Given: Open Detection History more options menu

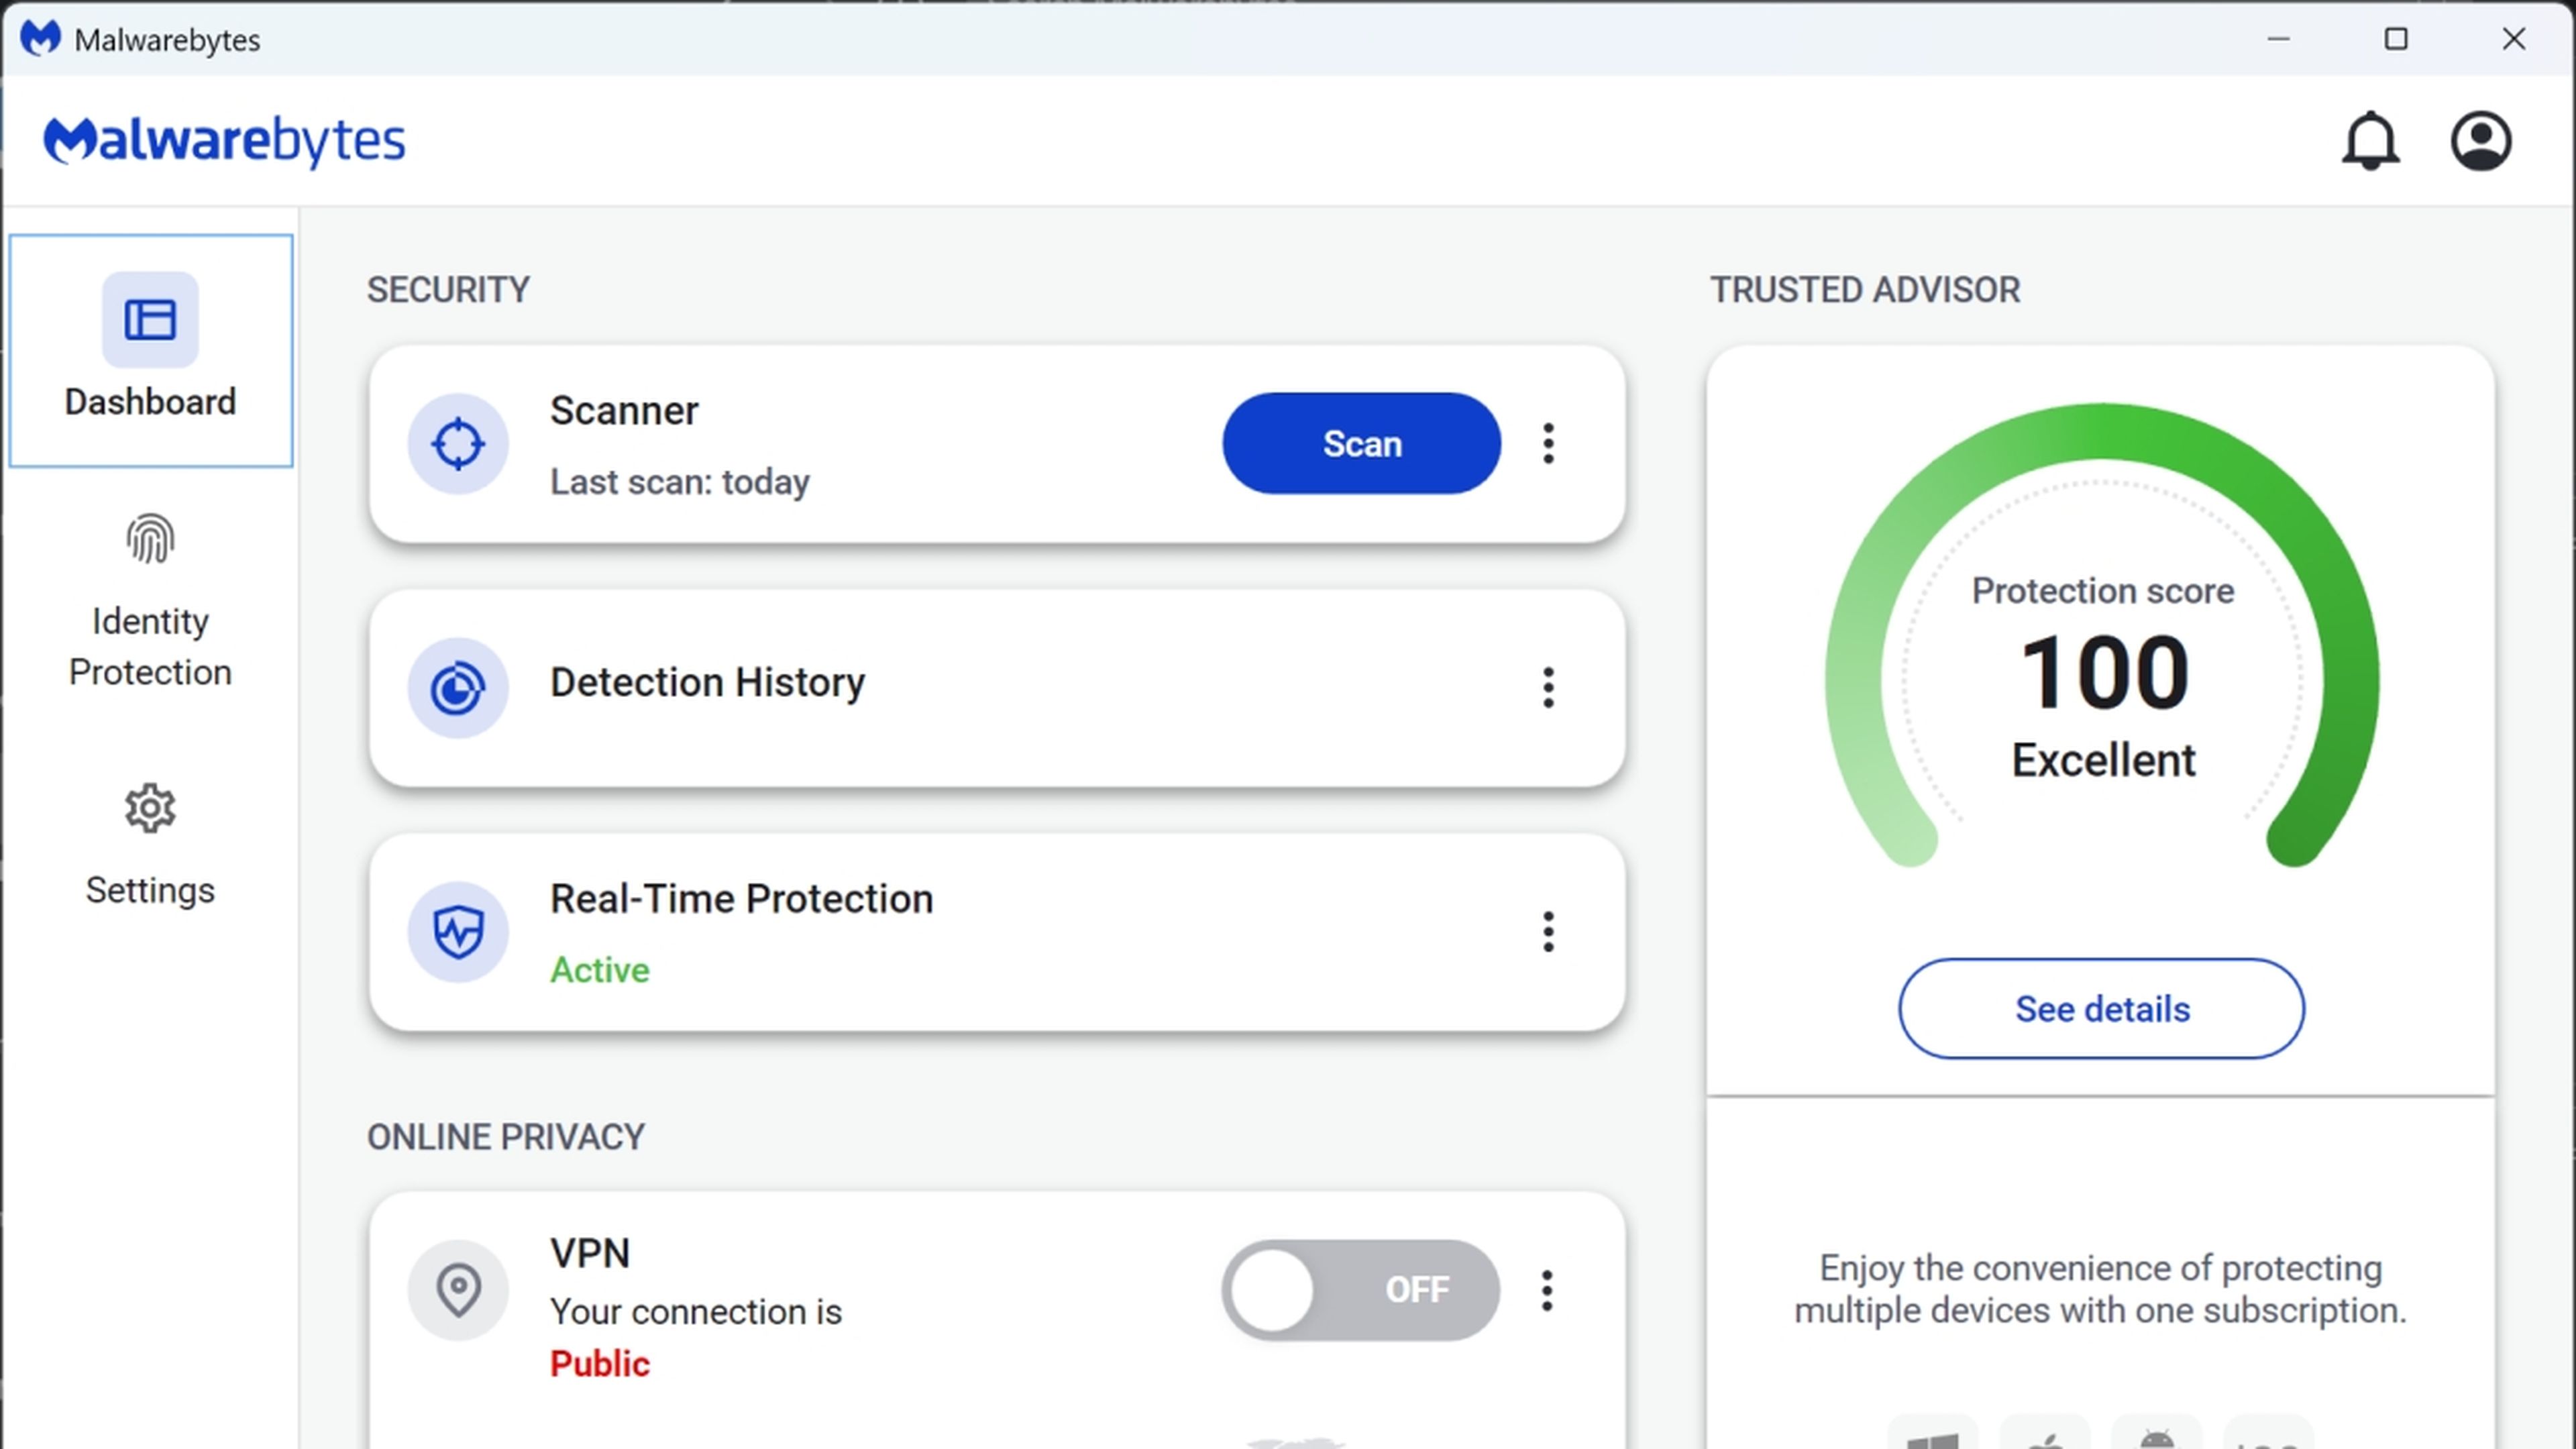Looking at the screenshot, I should [x=1548, y=688].
